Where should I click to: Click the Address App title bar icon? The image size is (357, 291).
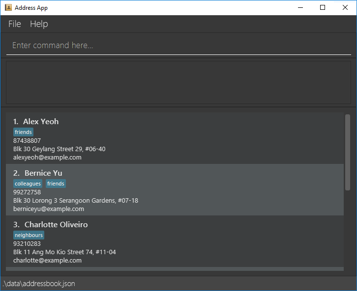point(8,8)
